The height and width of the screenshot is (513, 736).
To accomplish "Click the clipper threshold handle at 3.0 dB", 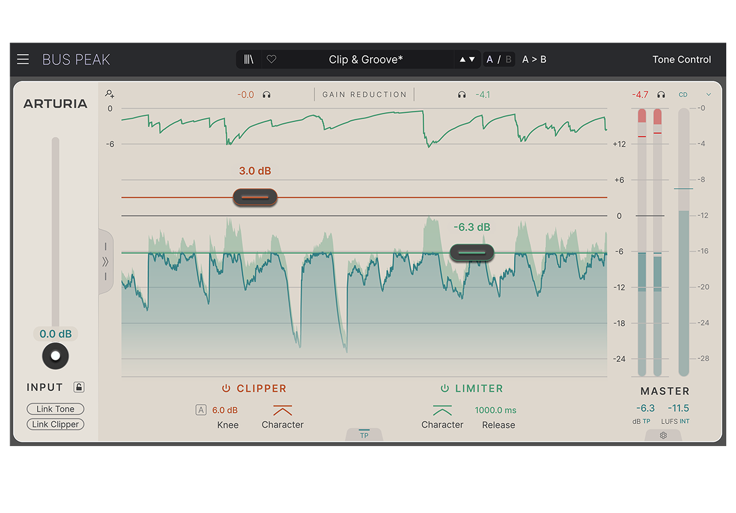I will click(x=255, y=197).
